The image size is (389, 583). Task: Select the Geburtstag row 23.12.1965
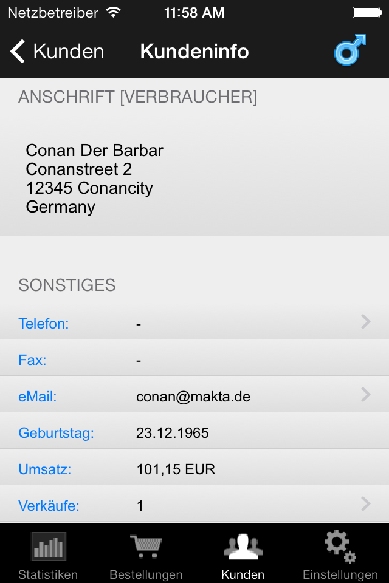[194, 431]
